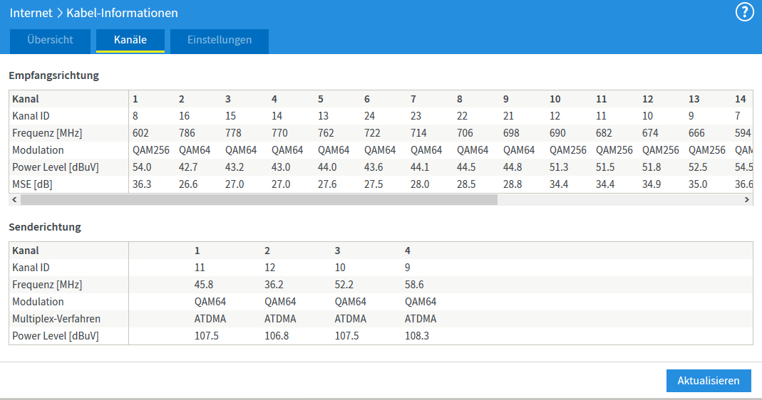Select frequency value 770

pyautogui.click(x=279, y=133)
